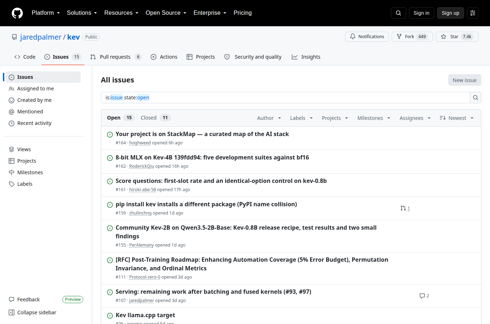
Task: Open the appearance settings icon button
Action: pos(473,13)
